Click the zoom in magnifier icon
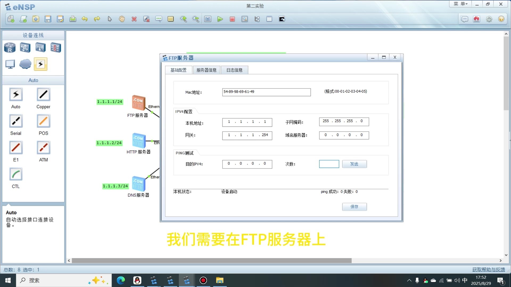 183,19
